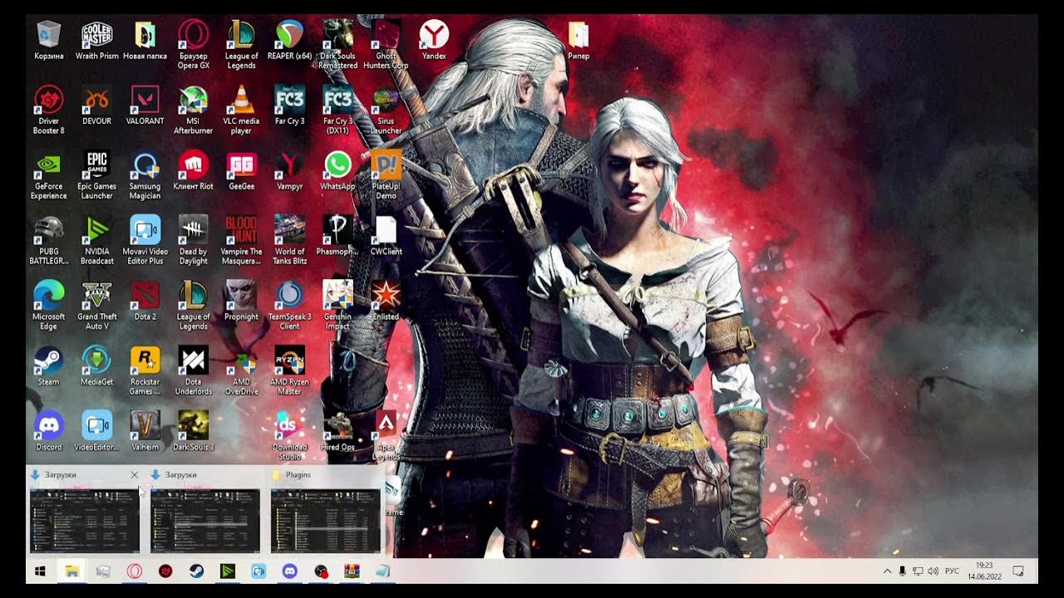Open the Plugins window preview thumbnail
Viewport: 1064px width, 598px height.
(x=325, y=520)
